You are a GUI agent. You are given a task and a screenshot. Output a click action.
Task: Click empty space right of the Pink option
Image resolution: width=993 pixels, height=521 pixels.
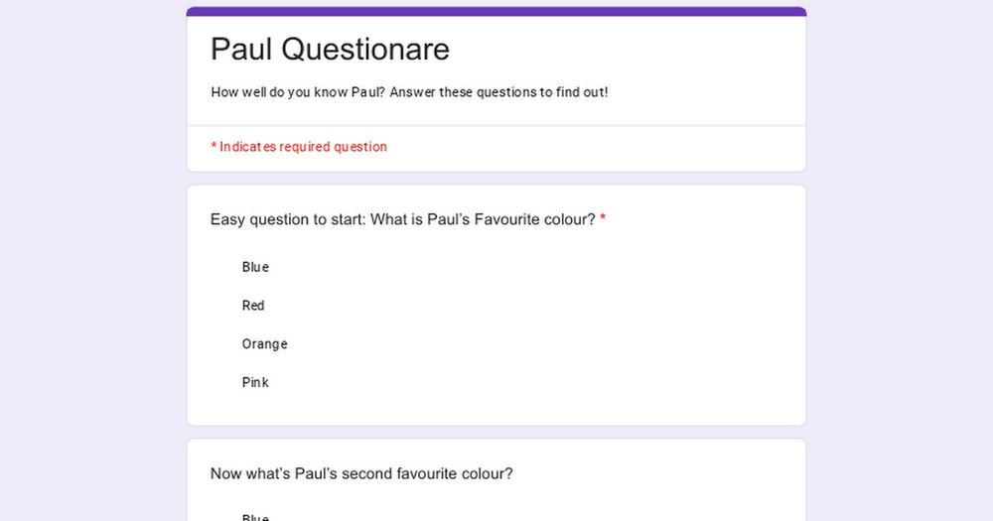(x=532, y=382)
